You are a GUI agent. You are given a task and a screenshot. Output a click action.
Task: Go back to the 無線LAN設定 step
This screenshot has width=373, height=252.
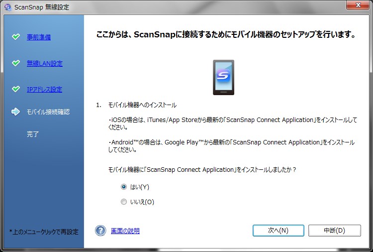(x=44, y=63)
